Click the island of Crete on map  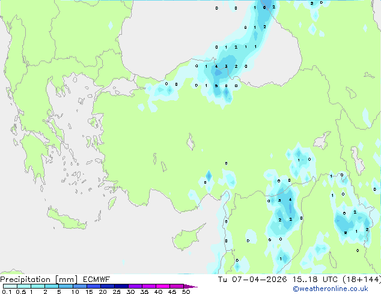tap(67, 220)
